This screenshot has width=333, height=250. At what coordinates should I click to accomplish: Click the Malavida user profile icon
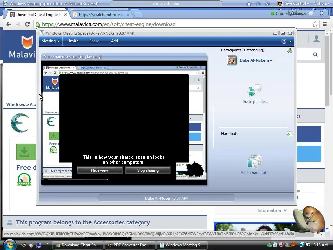(316, 39)
